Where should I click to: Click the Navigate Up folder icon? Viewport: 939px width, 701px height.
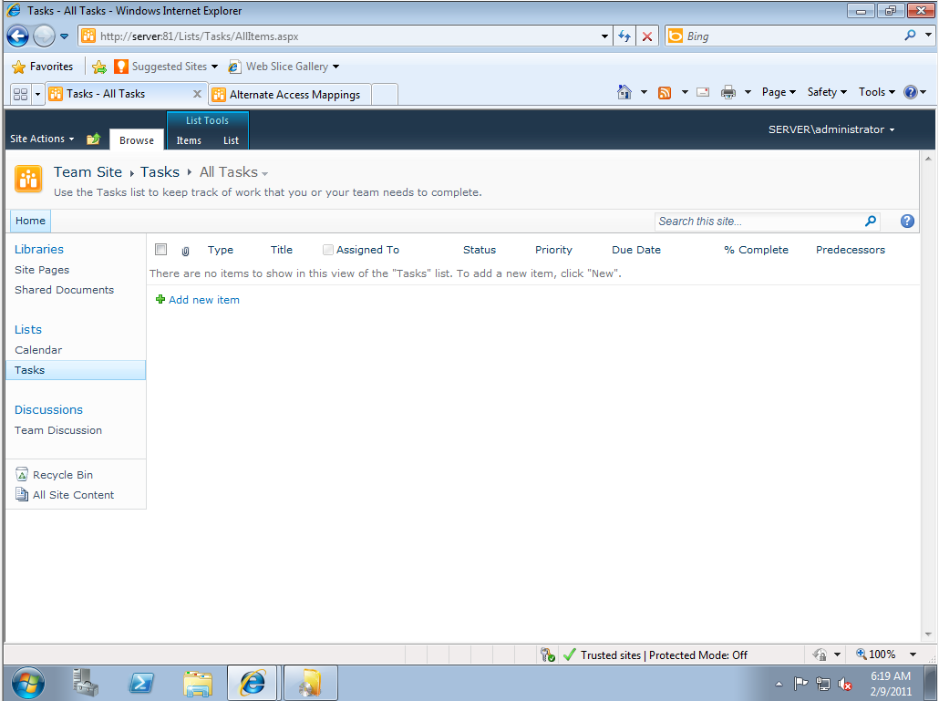[93, 139]
